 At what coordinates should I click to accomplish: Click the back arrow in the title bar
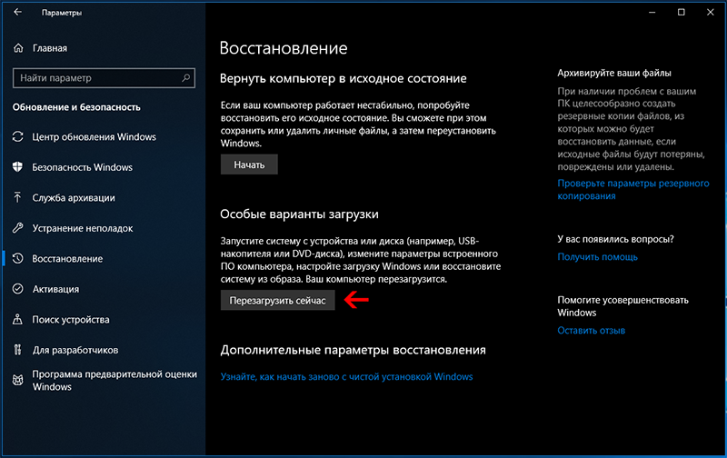pyautogui.click(x=17, y=12)
